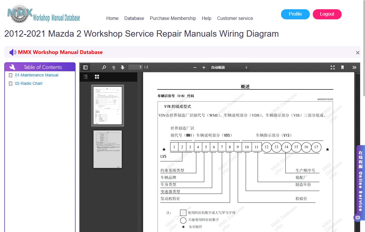Image resolution: width=365 pixels, height=232 pixels.
Task: Toggle the PDF sidebar panel
Action: 85,68
